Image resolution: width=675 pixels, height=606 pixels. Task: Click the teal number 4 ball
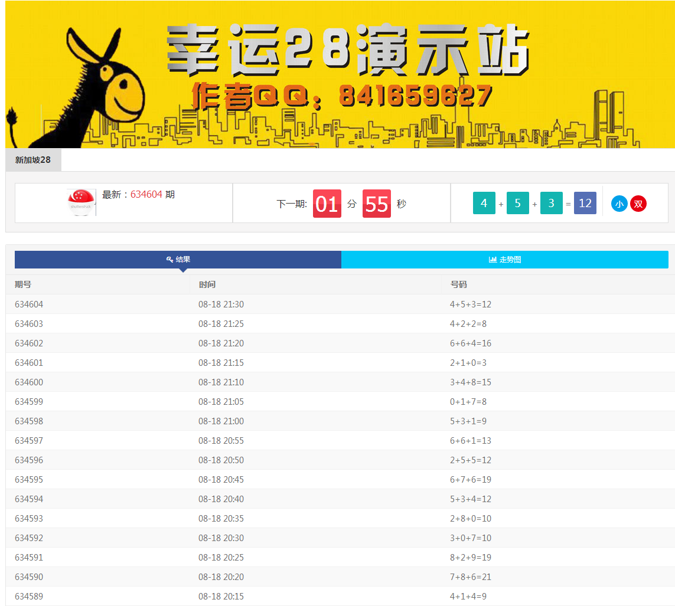click(484, 203)
